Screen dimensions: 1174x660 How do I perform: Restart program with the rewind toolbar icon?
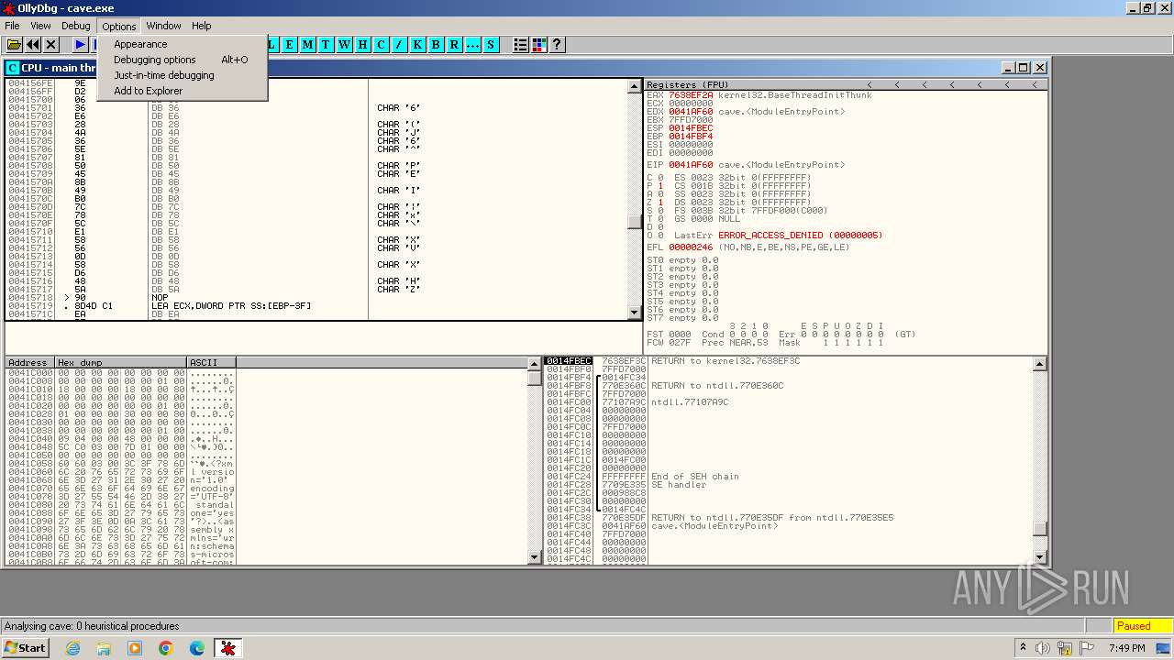(33, 44)
